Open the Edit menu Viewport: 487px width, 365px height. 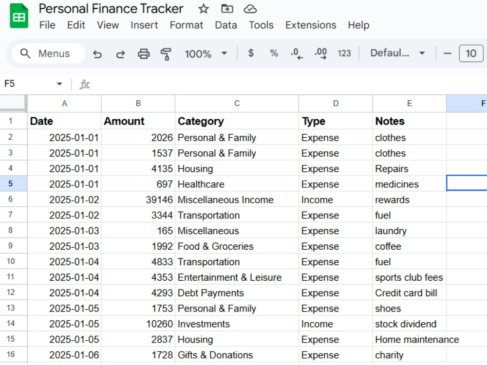click(76, 25)
